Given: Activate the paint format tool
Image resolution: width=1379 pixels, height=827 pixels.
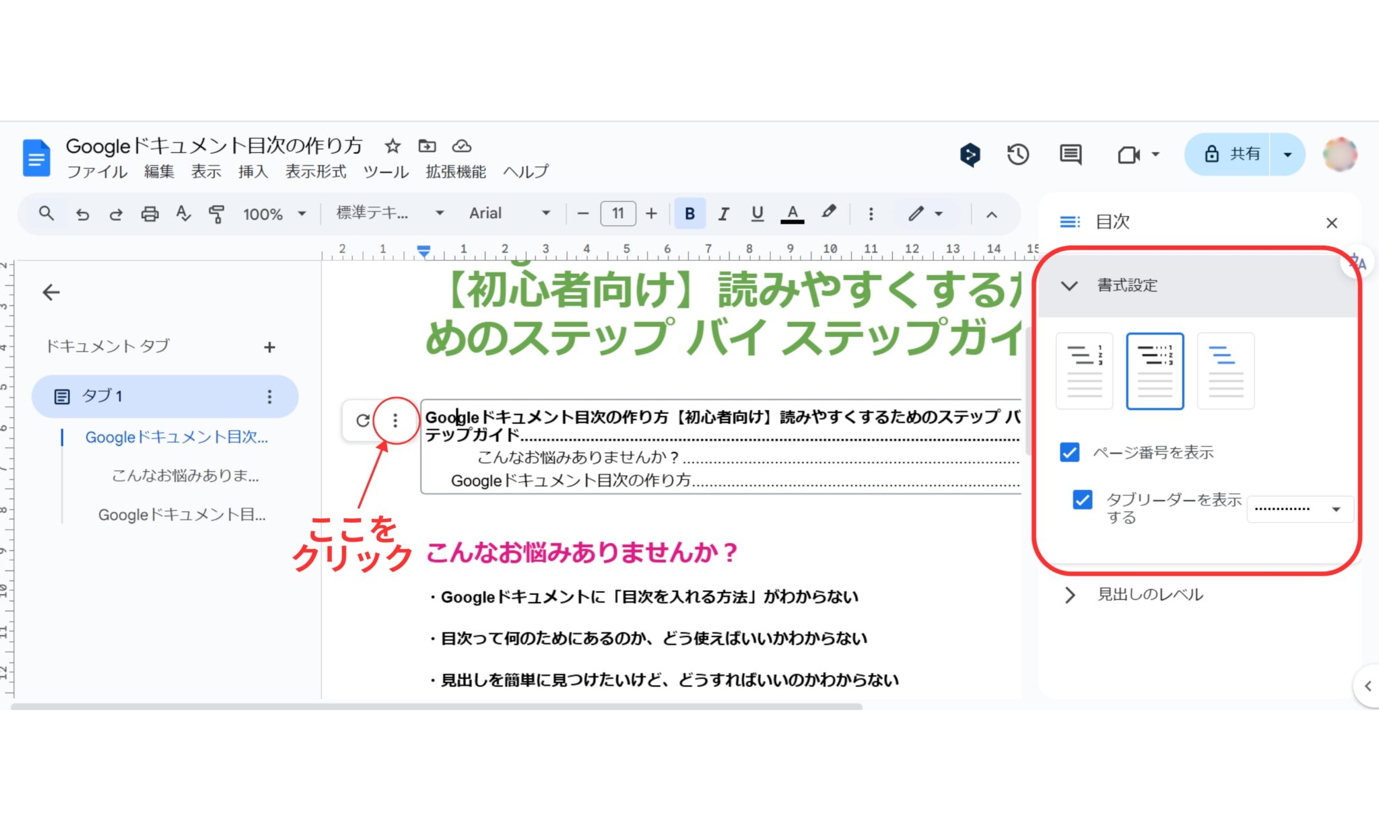Looking at the screenshot, I should click(x=216, y=214).
